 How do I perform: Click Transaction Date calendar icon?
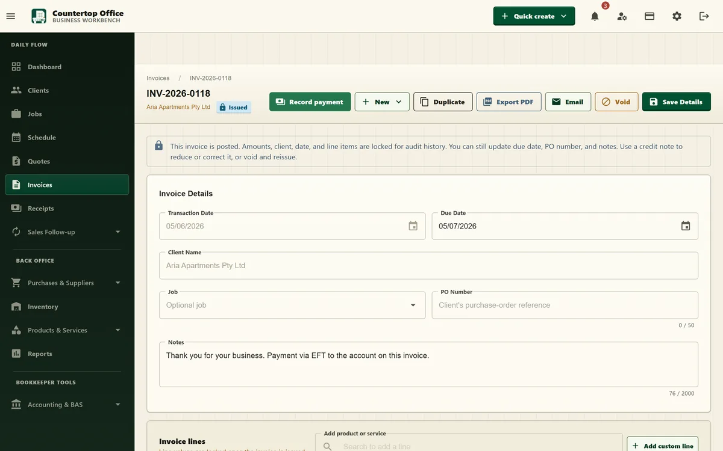click(413, 226)
